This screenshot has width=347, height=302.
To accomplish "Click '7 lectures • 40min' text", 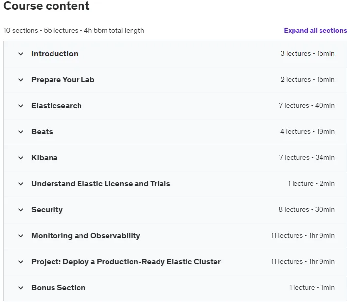I will click(x=306, y=106).
